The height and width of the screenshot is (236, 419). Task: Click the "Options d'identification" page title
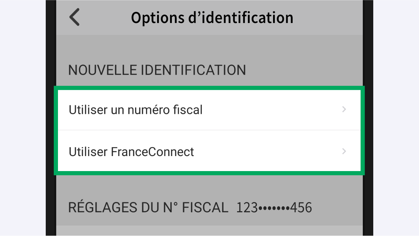click(x=212, y=17)
